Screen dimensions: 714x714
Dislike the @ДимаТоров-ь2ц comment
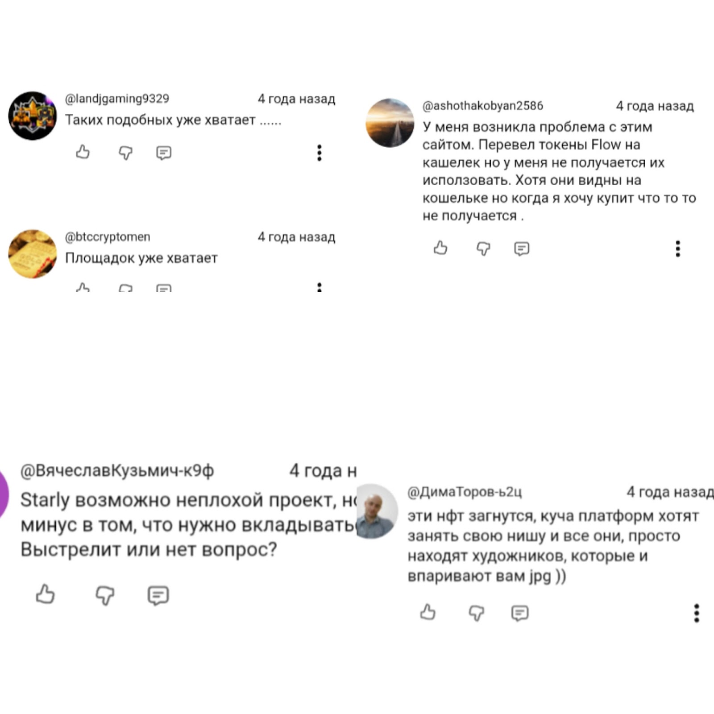(477, 613)
